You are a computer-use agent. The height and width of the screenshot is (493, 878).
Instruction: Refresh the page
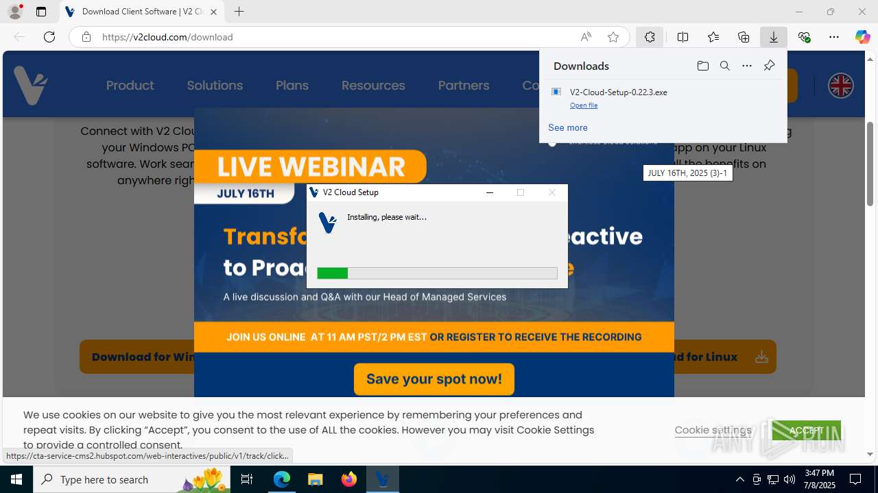click(49, 37)
